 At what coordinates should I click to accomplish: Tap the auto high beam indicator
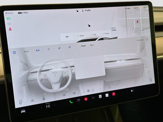[9, 24]
